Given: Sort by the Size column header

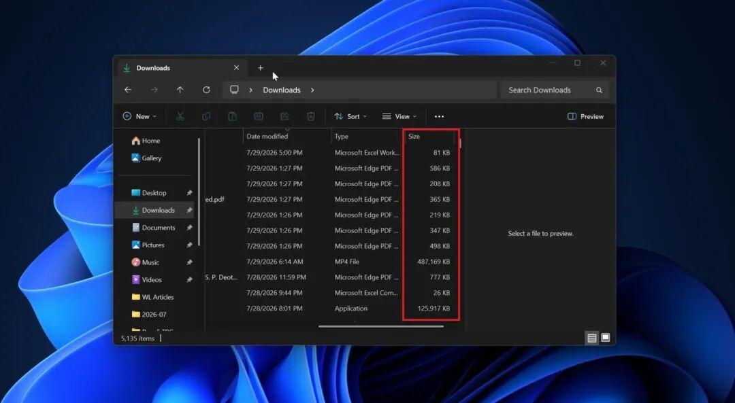Looking at the screenshot, I should tap(430, 137).
